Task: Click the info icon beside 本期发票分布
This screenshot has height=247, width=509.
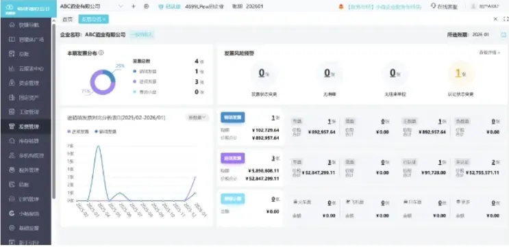Action: point(101,53)
